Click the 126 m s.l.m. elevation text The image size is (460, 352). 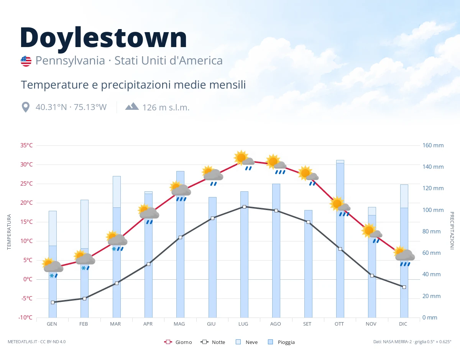pyautogui.click(x=166, y=107)
